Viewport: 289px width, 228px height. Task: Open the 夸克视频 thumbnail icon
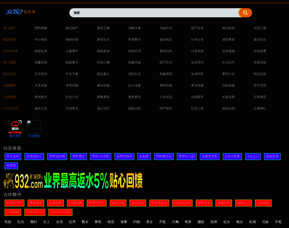33,127
